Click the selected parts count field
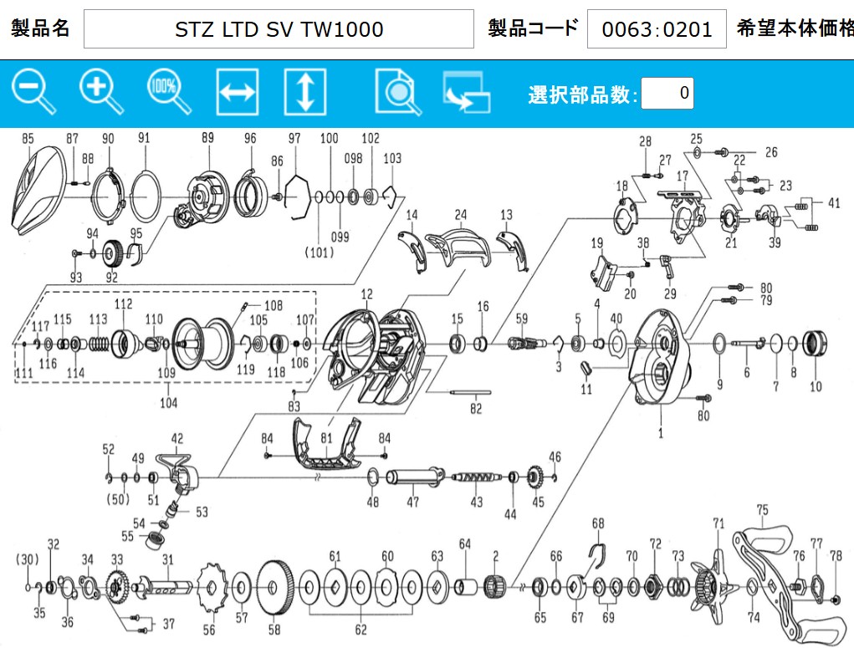Image resolution: width=854 pixels, height=648 pixels. pyautogui.click(x=667, y=93)
